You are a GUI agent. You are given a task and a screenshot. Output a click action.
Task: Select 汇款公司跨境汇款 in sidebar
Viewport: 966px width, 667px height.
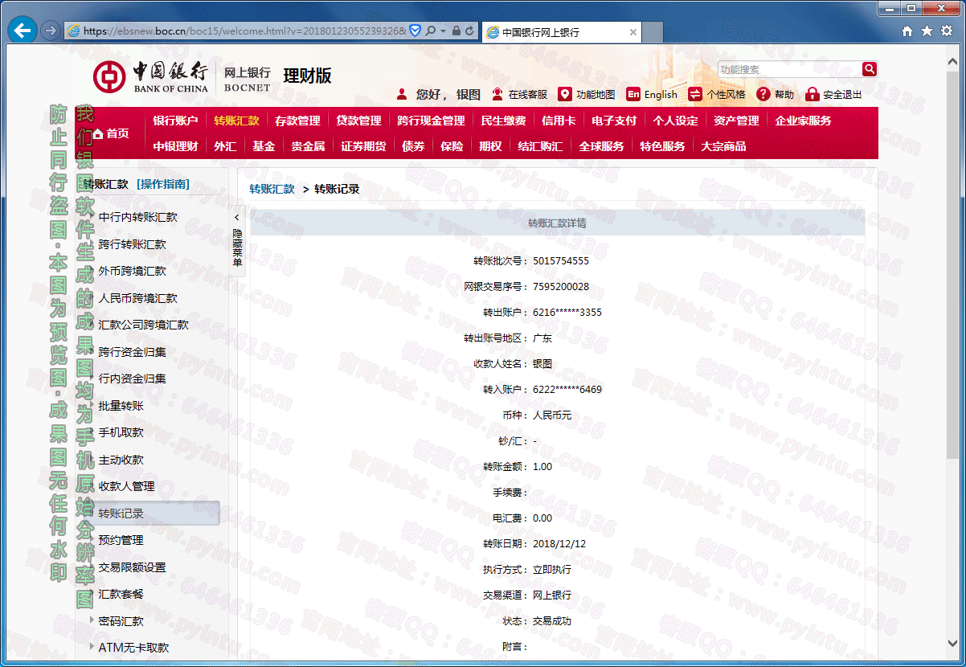tap(144, 325)
